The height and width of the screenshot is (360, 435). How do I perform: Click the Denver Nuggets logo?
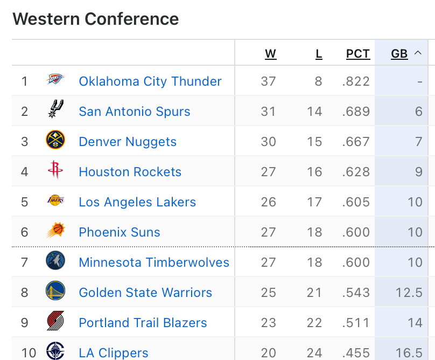[x=55, y=141]
